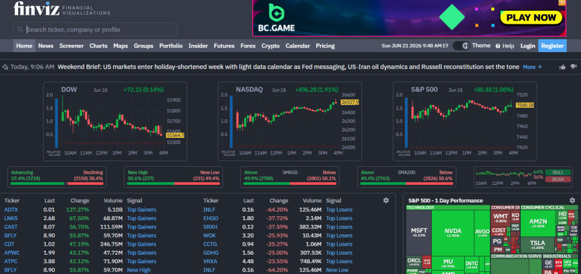Open the Weekend Brief headline
The width and height of the screenshot is (581, 274).
[288, 67]
